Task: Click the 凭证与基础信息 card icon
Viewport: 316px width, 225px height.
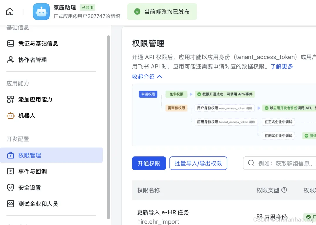Action: tap(11, 44)
